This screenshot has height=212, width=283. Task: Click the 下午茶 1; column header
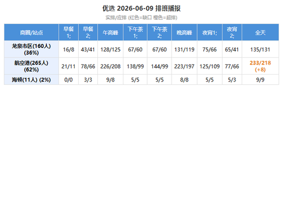click(x=135, y=32)
